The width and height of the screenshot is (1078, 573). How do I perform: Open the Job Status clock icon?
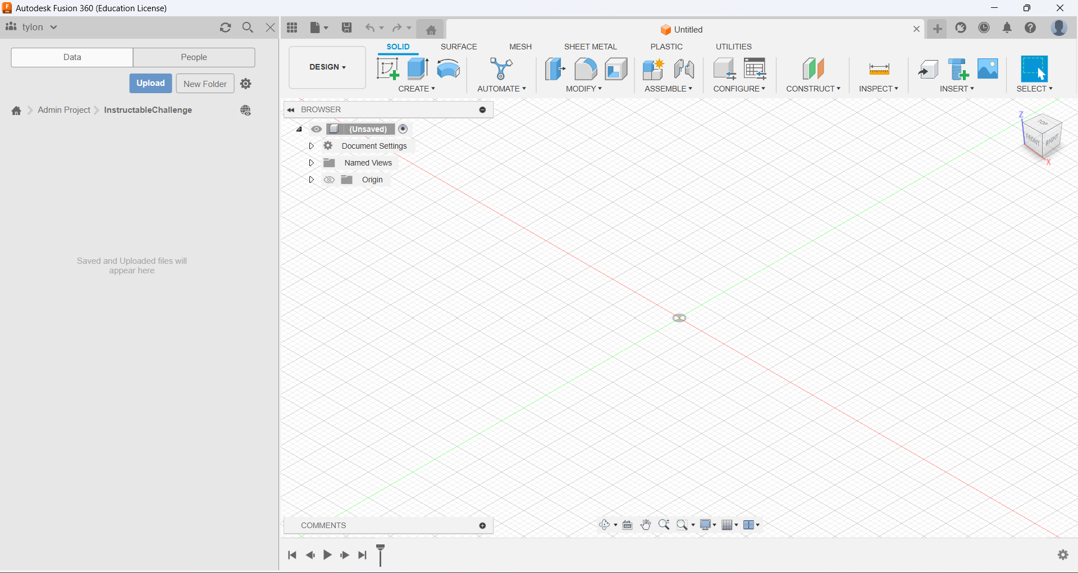coord(984,27)
